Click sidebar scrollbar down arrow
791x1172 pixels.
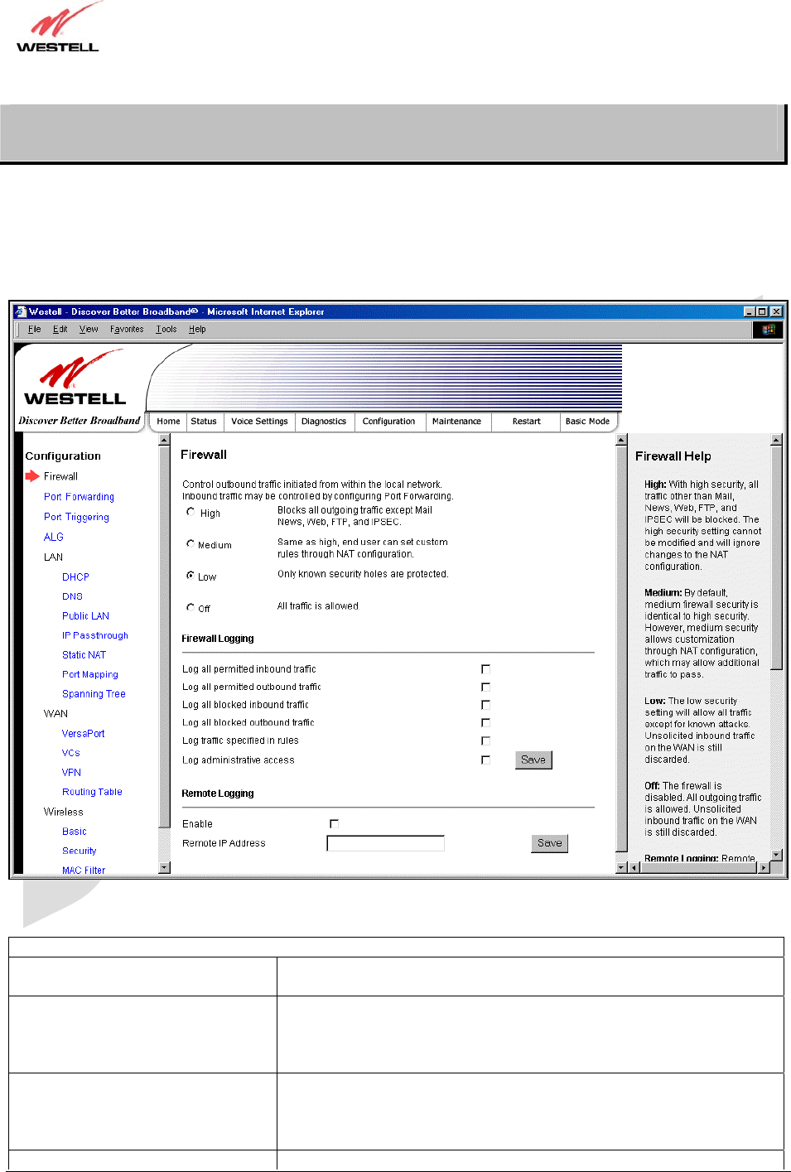pos(164,867)
